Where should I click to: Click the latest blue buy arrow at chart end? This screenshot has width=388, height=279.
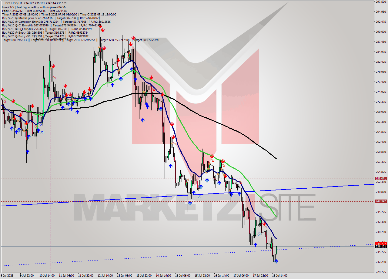(276, 261)
